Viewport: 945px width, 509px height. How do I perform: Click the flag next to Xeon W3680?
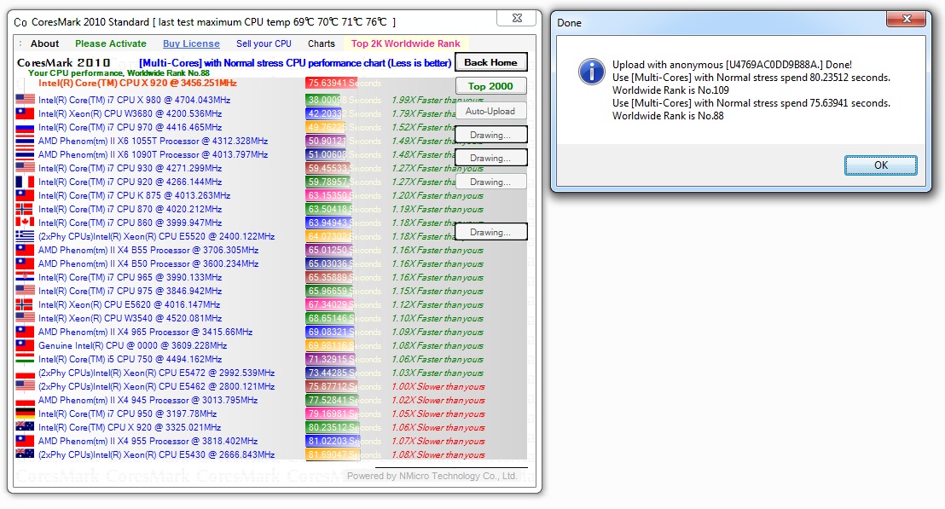(25, 113)
